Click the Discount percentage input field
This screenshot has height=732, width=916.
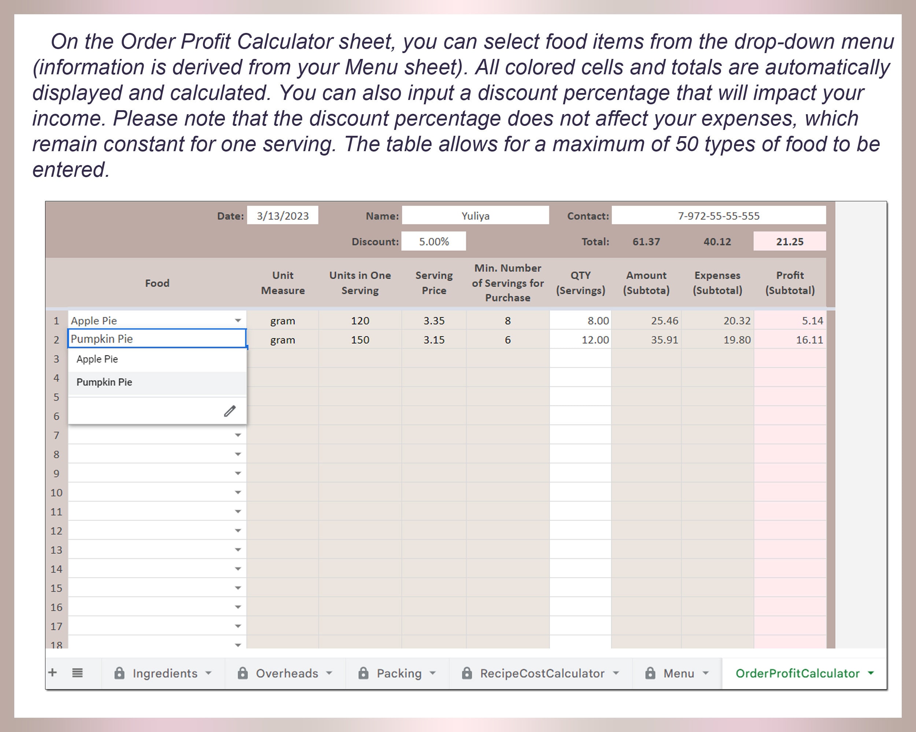433,241
